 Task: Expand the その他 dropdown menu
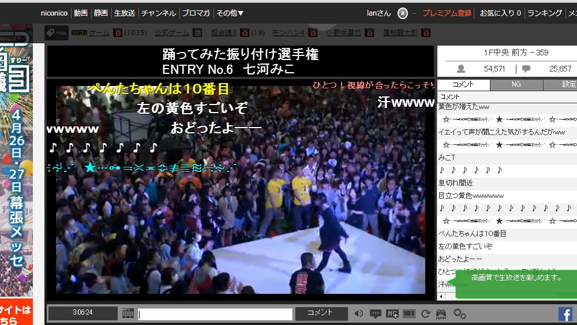click(230, 13)
